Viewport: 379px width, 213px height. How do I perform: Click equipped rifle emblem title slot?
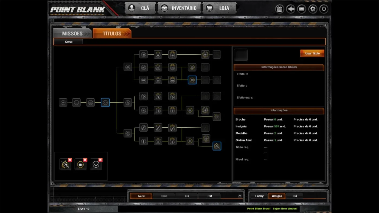65,165
